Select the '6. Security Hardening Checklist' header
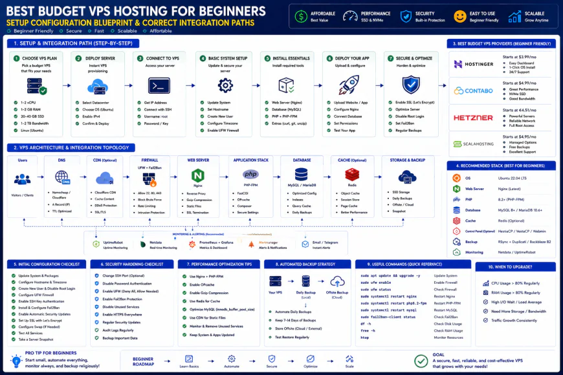This screenshot has height=375, width=563. (x=132, y=264)
